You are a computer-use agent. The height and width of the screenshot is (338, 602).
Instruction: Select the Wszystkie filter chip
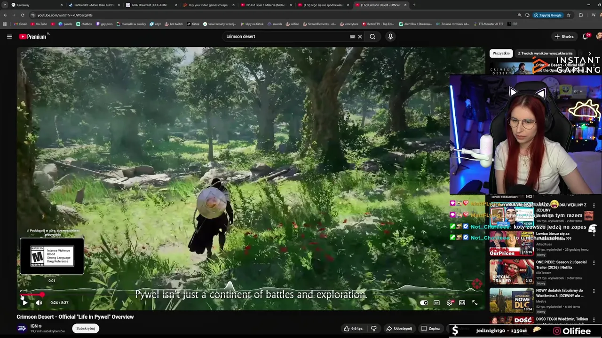click(x=501, y=54)
